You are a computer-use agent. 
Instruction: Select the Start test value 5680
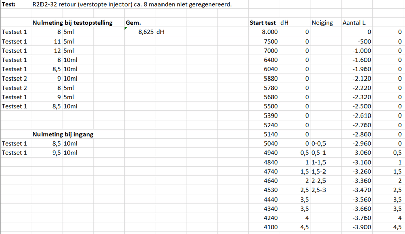pyautogui.click(x=271, y=97)
